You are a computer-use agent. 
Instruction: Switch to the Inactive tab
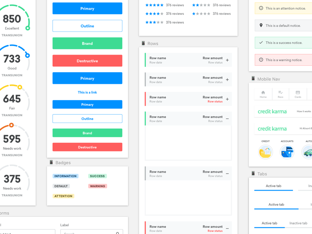pyautogui.click(x=298, y=223)
